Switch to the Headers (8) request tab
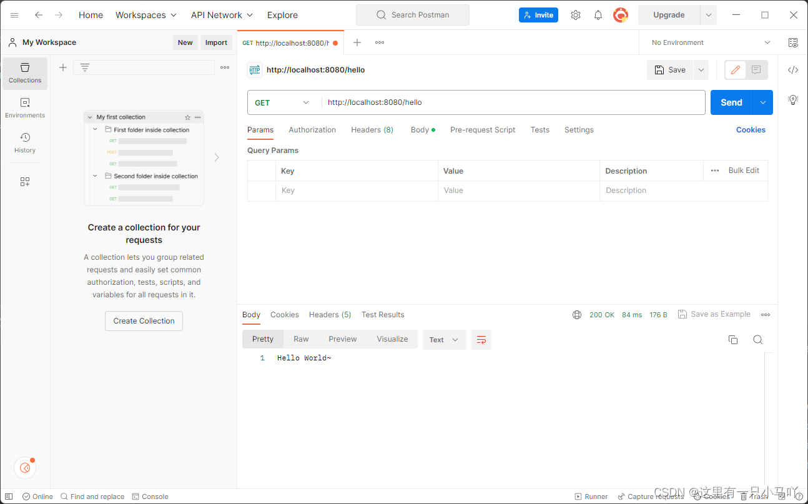 372,130
